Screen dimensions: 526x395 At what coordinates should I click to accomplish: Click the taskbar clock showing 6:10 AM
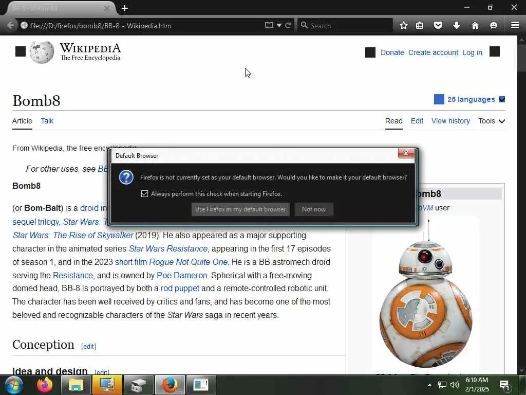[x=477, y=385]
